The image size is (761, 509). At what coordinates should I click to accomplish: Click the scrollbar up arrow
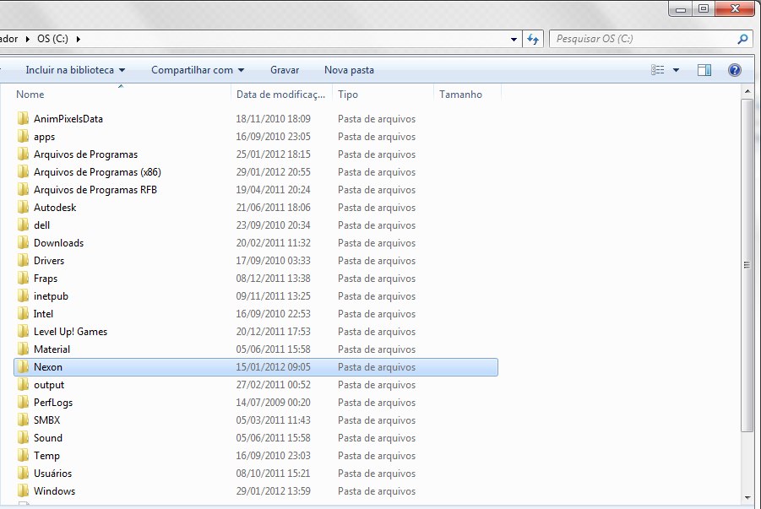747,91
